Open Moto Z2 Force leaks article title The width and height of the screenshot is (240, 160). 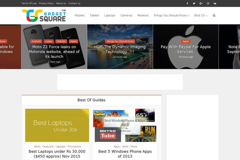(x=54, y=52)
